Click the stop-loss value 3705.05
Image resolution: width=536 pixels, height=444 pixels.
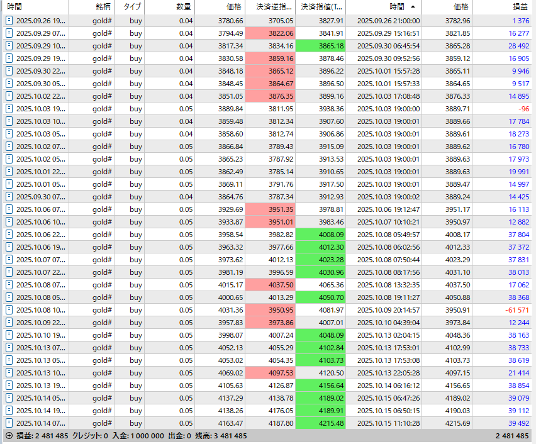coord(281,21)
